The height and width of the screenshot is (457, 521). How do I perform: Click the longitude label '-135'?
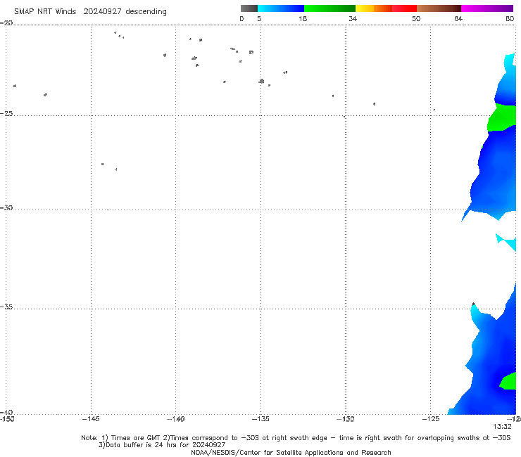(x=260, y=419)
